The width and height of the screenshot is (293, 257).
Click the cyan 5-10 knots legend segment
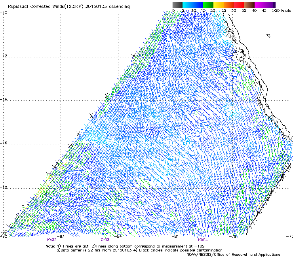188,5
